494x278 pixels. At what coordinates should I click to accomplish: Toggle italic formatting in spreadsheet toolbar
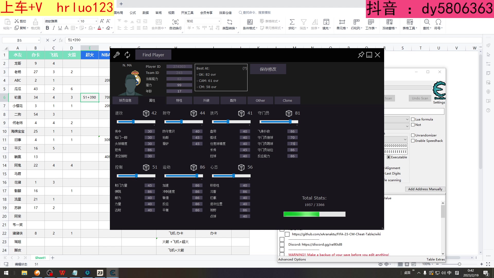tap(54, 28)
